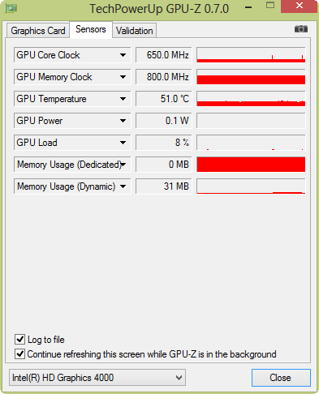This screenshot has width=319, height=394.
Task: Click the GPU Temperature history graph
Action: (251, 99)
